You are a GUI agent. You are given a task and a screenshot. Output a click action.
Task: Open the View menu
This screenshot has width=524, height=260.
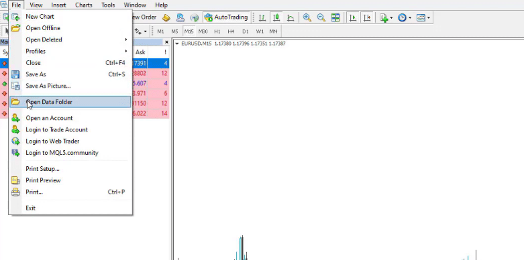pos(36,5)
